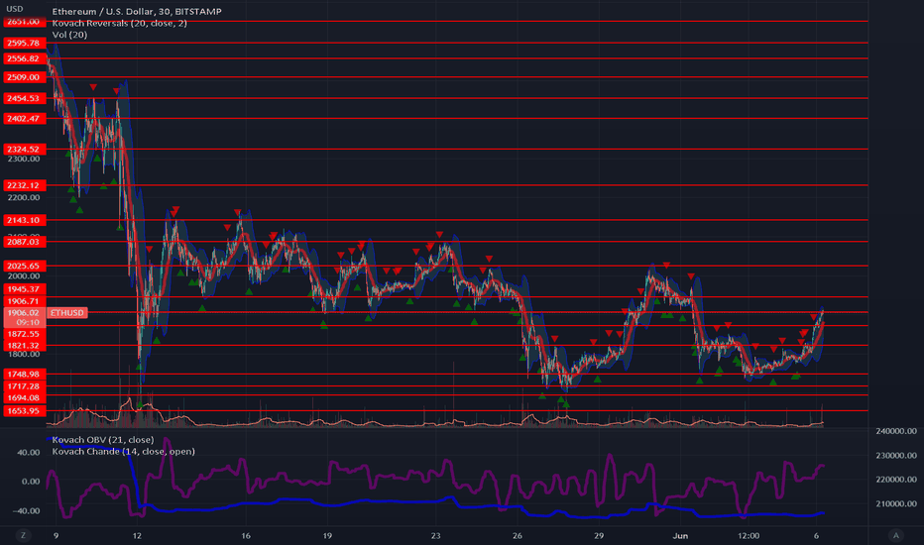This screenshot has height=545, width=924.
Task: Click the 230000.00 OBV axis value
Action: point(896,456)
